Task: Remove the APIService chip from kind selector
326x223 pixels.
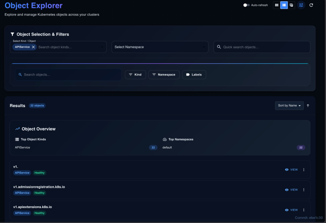Action: [x=33, y=47]
